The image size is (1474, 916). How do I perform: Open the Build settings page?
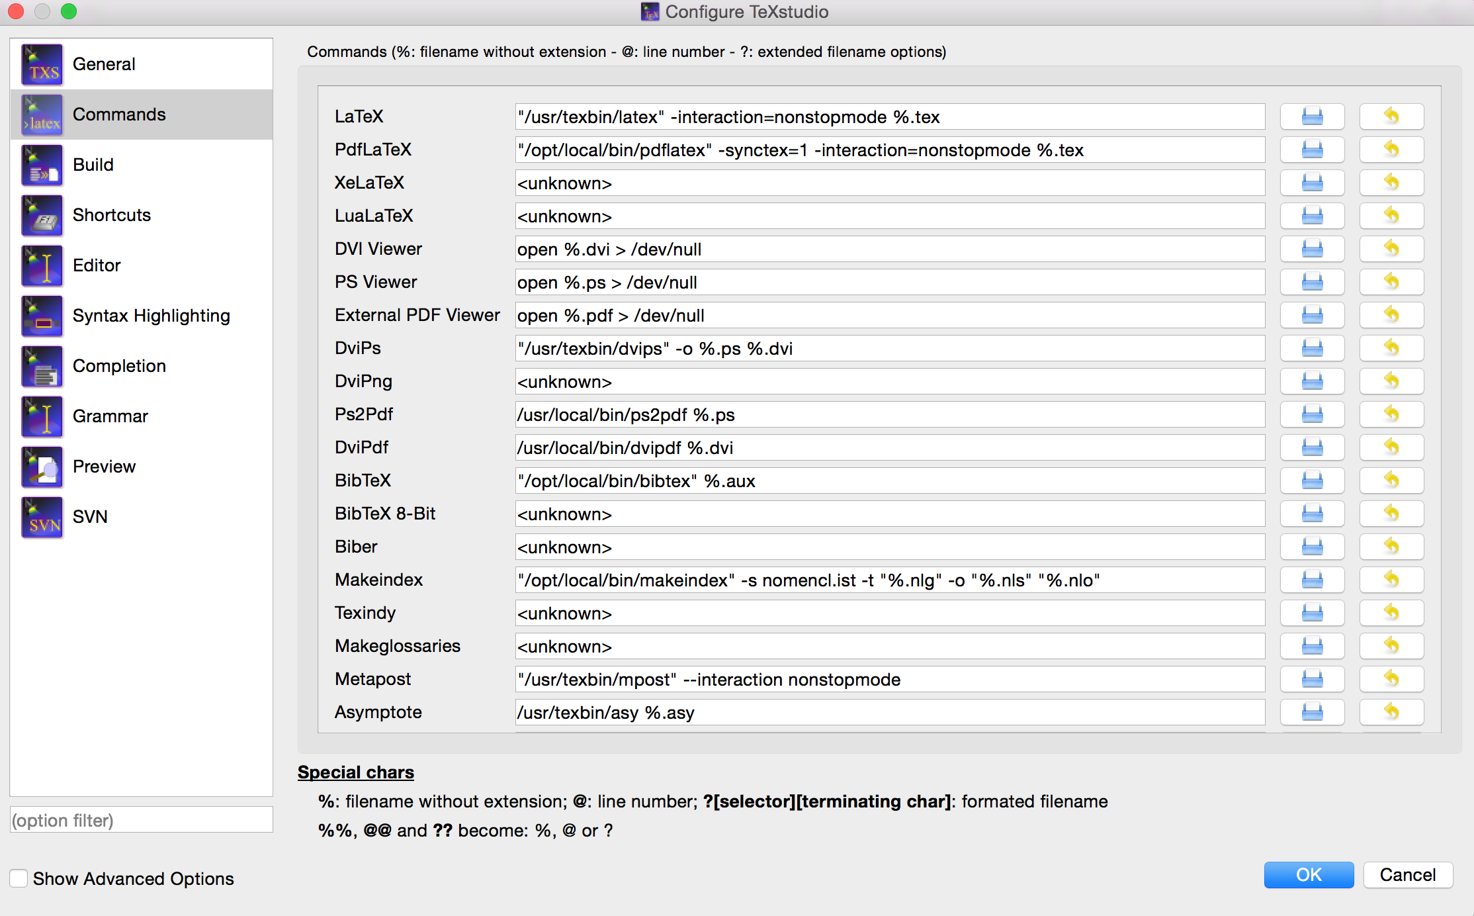[x=142, y=165]
